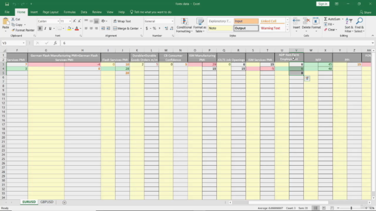Click the Name Box showing V3
The height and width of the screenshot is (211, 376).
[x=13, y=43]
